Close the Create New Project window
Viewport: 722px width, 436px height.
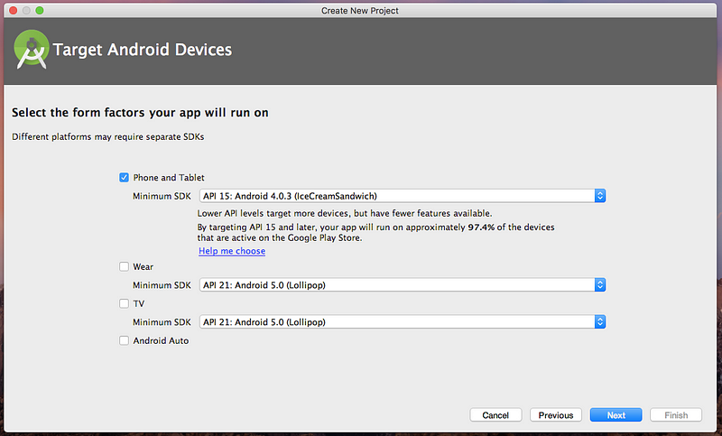13,10
